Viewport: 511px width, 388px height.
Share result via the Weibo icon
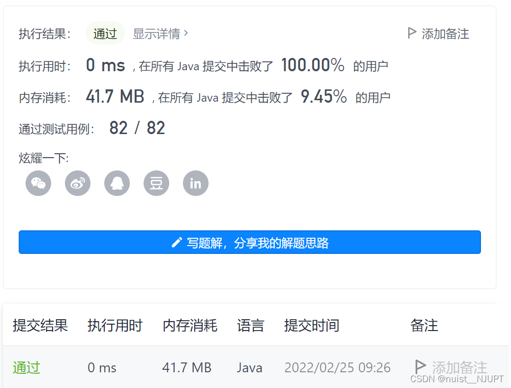(77, 183)
